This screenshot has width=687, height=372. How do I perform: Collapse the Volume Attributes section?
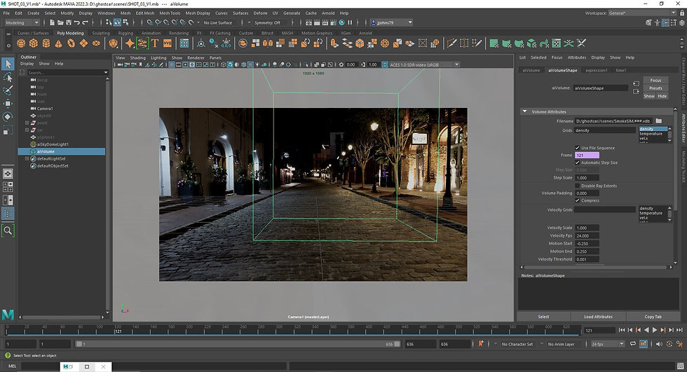[x=524, y=112]
